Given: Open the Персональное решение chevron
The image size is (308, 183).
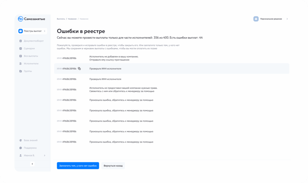Looking at the screenshot, I should tap(287, 19).
